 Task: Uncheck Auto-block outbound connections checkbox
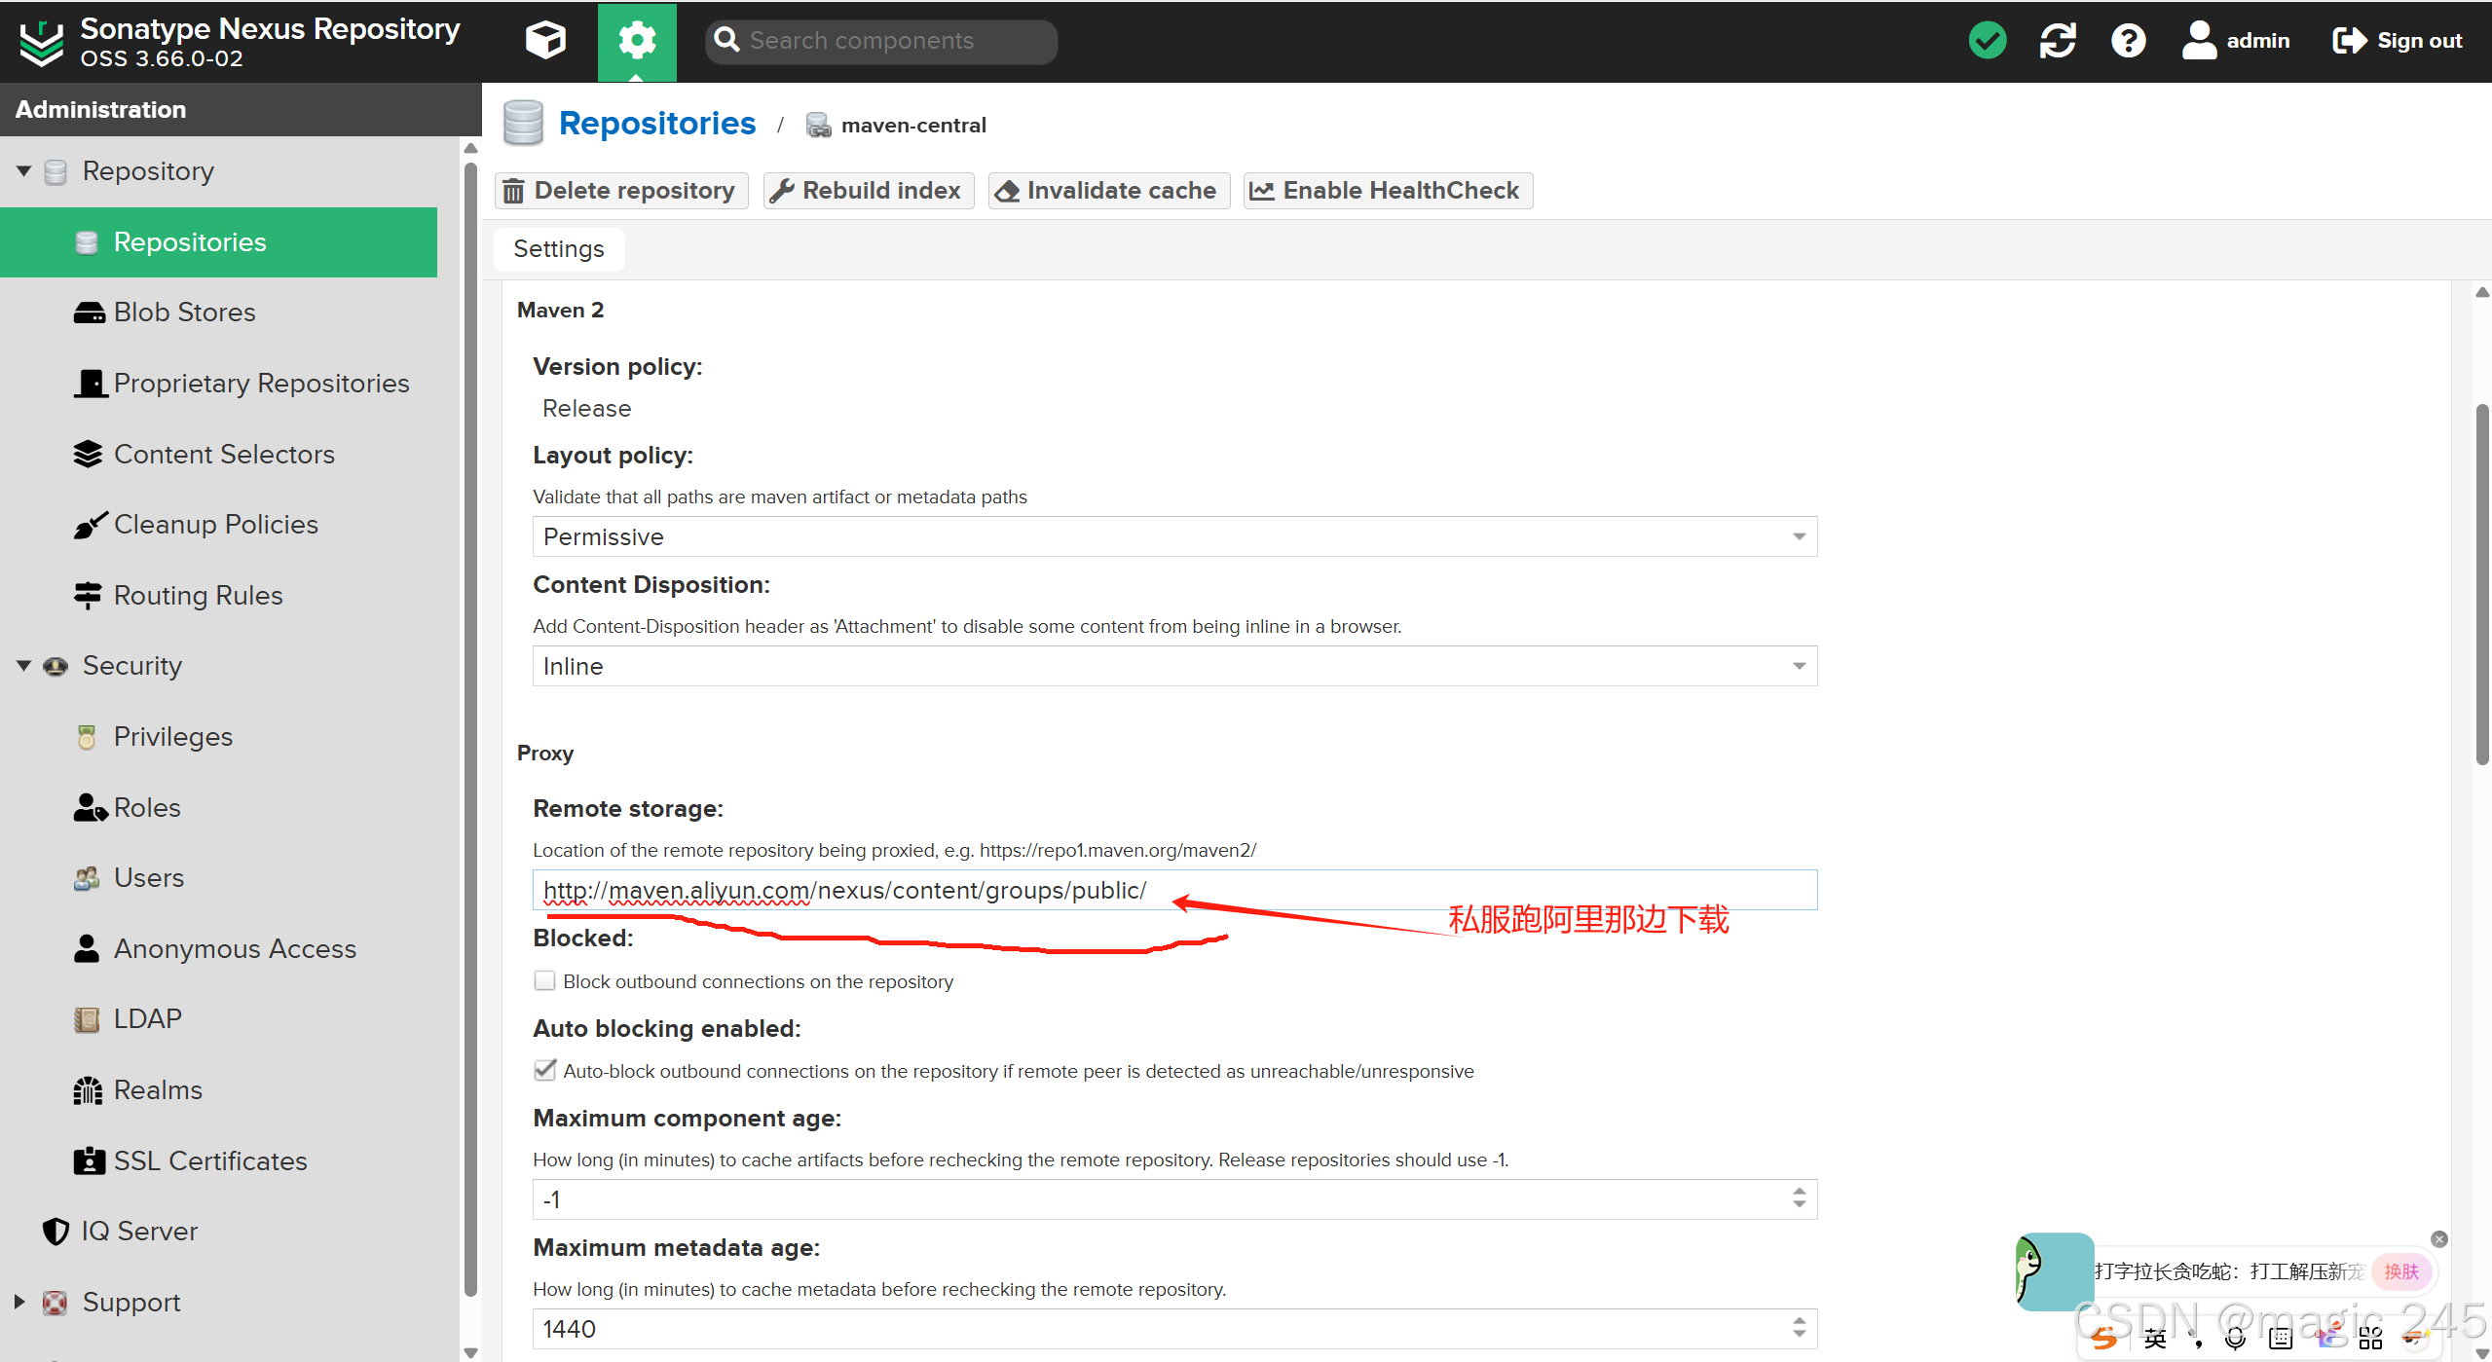[544, 1071]
